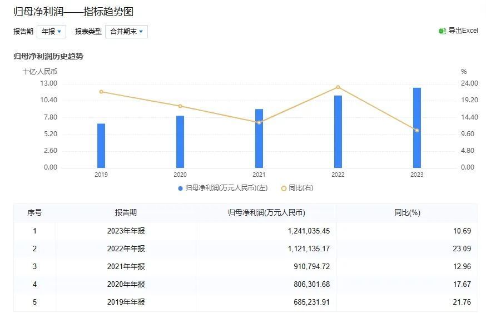Click the 2022 peak point on the 同比 line
486x313 pixels.
point(338,87)
